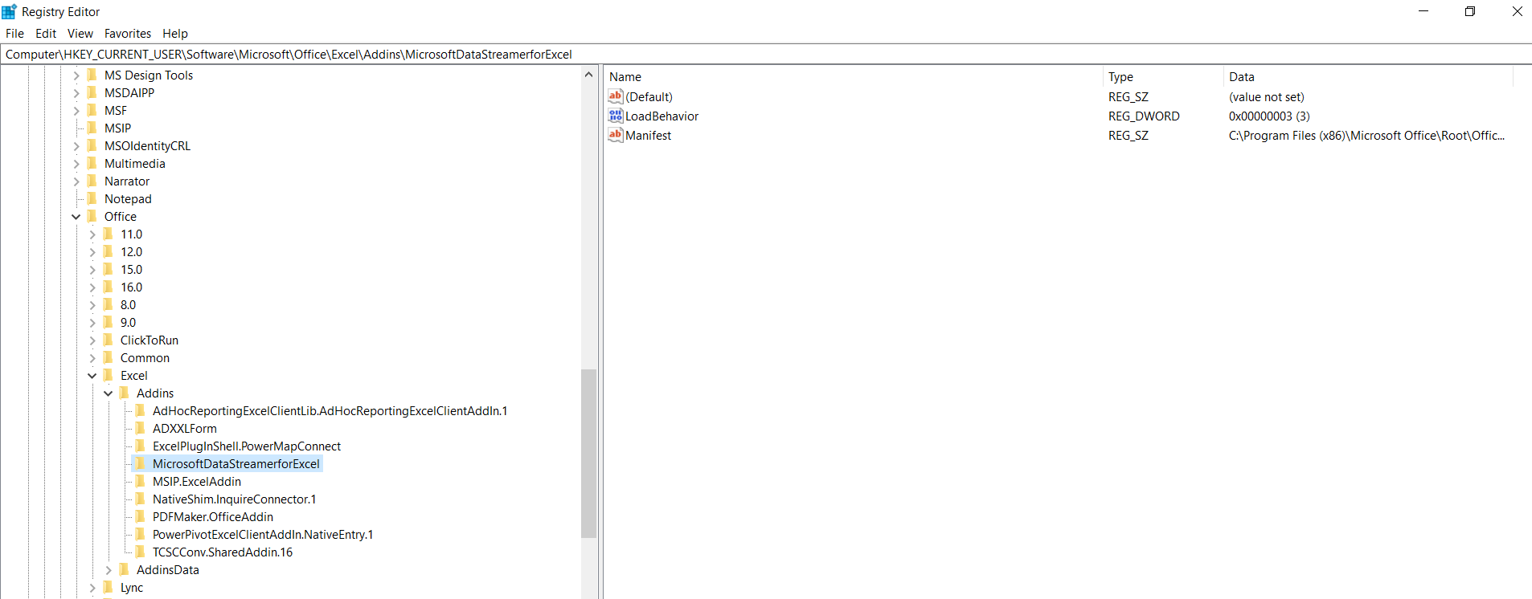
Task: Click the Multimedia folder icon
Action: pos(92,163)
